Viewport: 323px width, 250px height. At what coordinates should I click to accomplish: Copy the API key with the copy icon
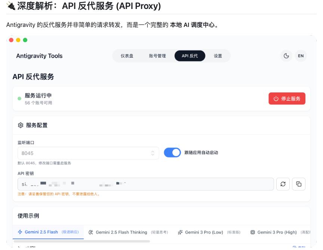299,184
